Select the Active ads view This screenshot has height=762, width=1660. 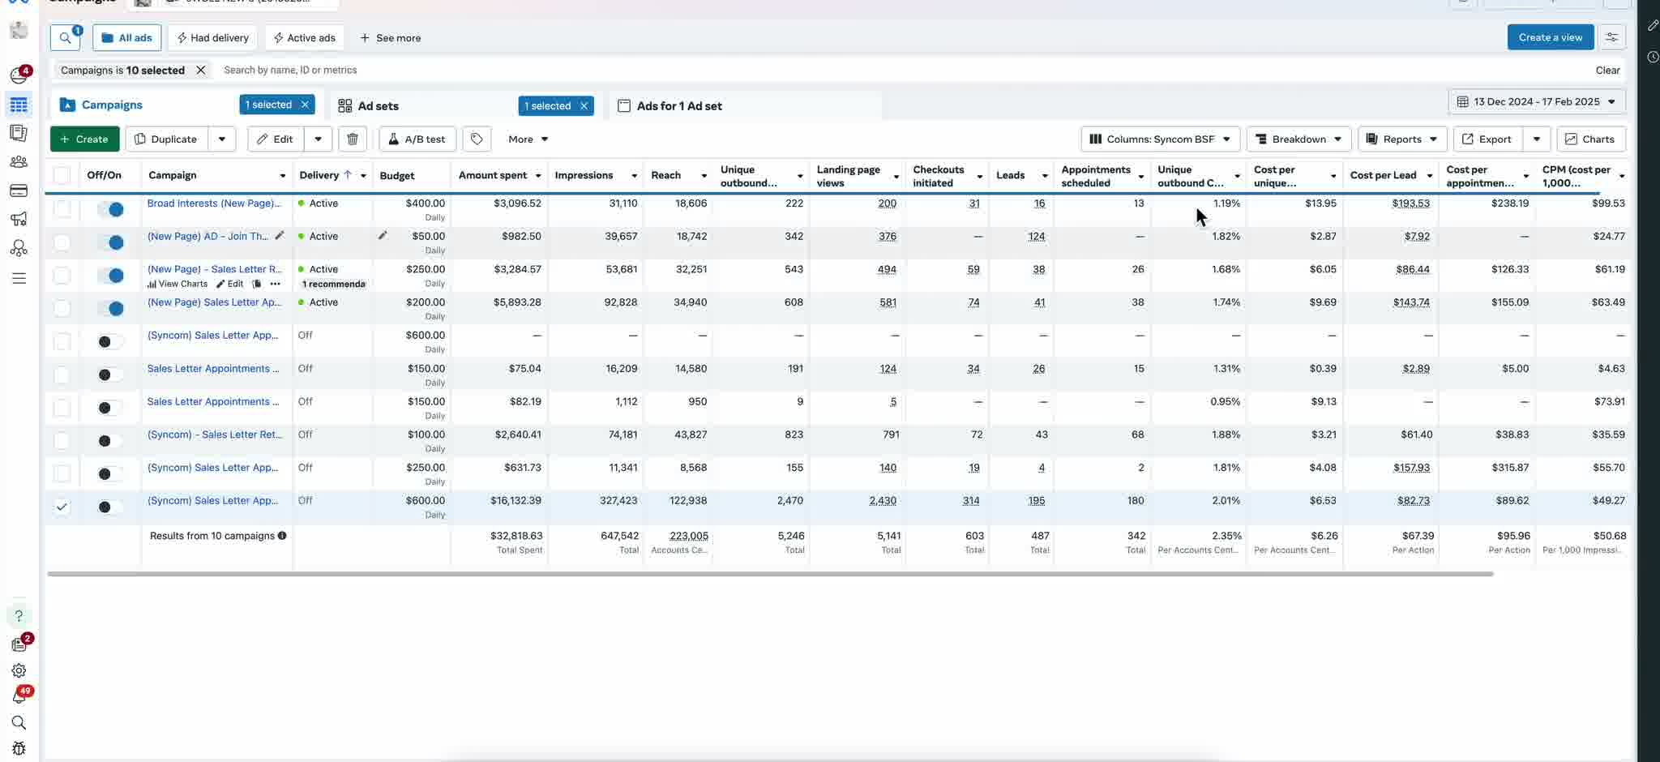pyautogui.click(x=305, y=38)
